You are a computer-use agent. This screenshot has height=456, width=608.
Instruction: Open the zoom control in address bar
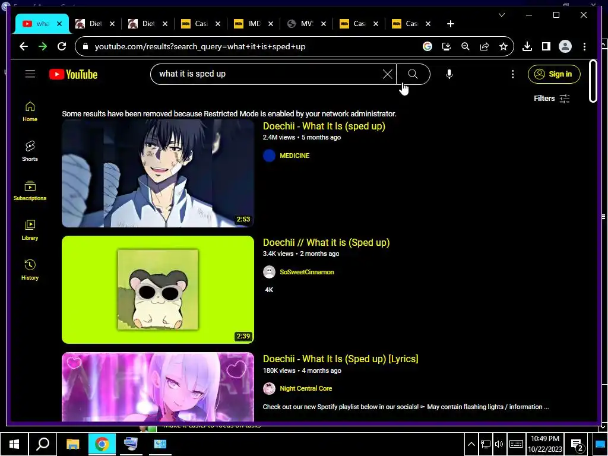pos(465,46)
